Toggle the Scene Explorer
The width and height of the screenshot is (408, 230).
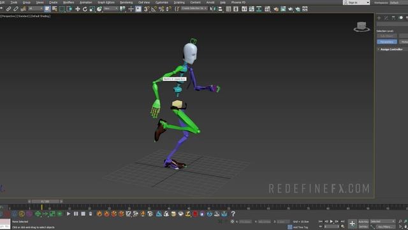click(x=228, y=9)
